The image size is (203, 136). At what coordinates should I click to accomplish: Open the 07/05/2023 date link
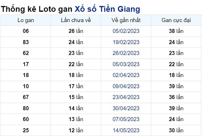click(x=126, y=119)
